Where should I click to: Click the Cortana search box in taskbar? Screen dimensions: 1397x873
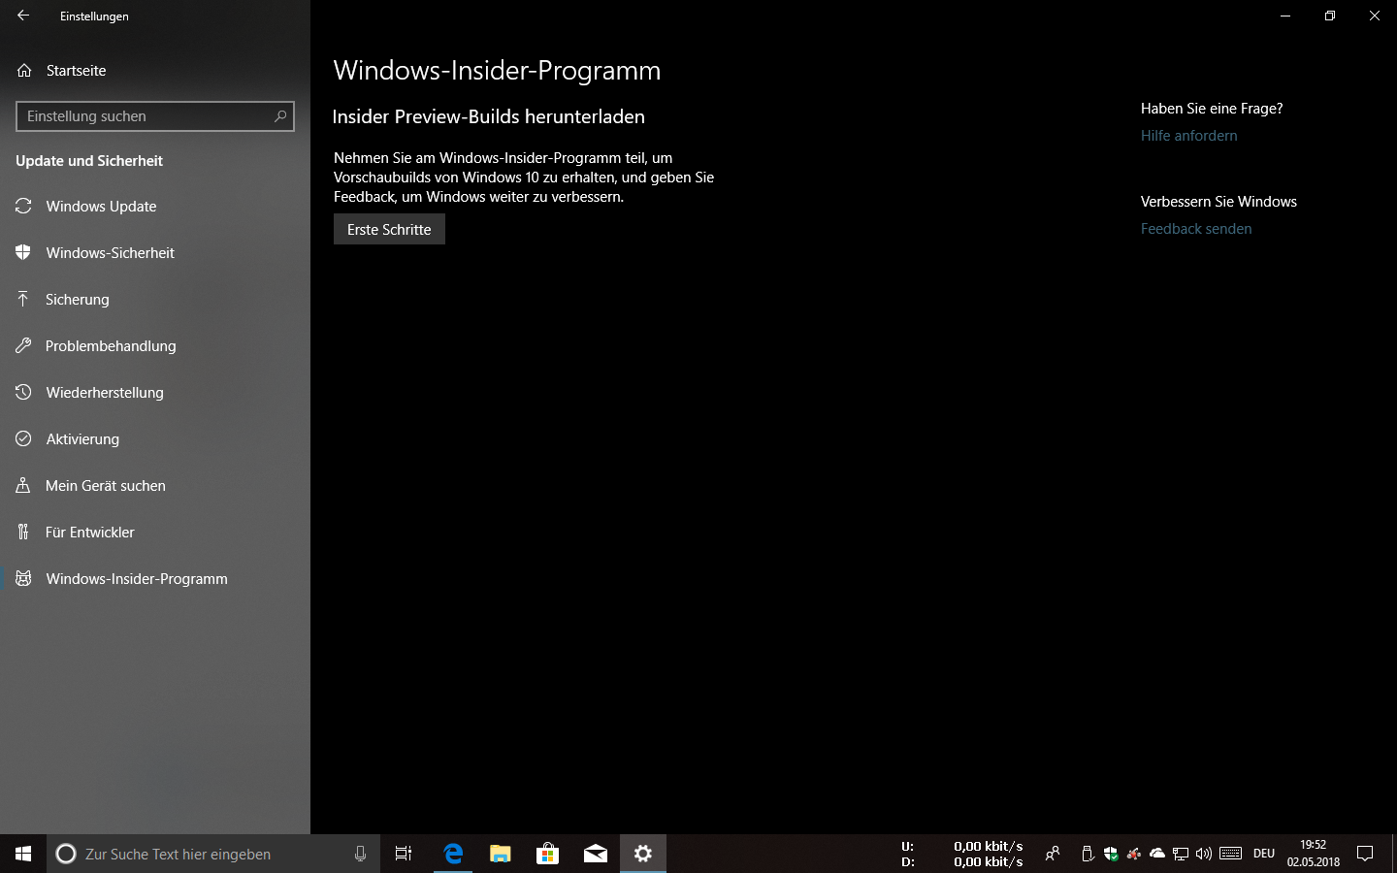213,854
